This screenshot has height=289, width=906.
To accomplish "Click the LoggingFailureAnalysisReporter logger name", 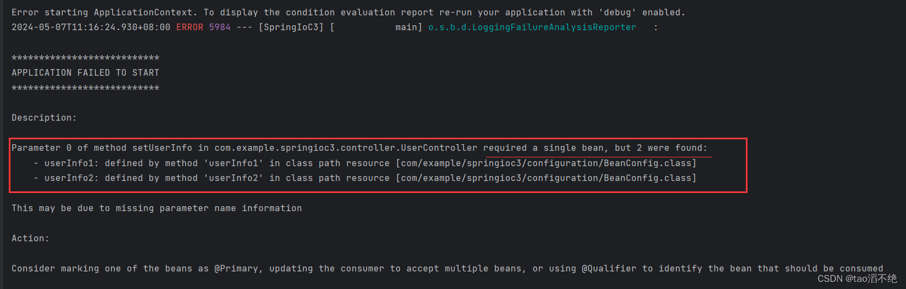I will (532, 27).
